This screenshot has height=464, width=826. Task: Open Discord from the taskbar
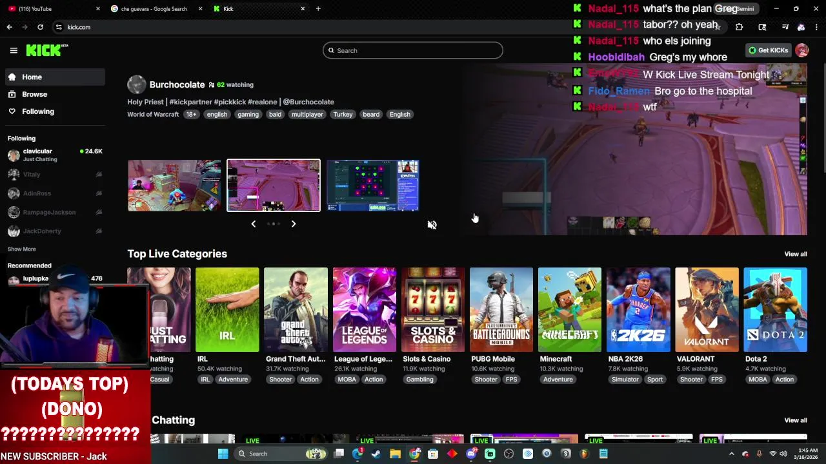[x=471, y=454]
